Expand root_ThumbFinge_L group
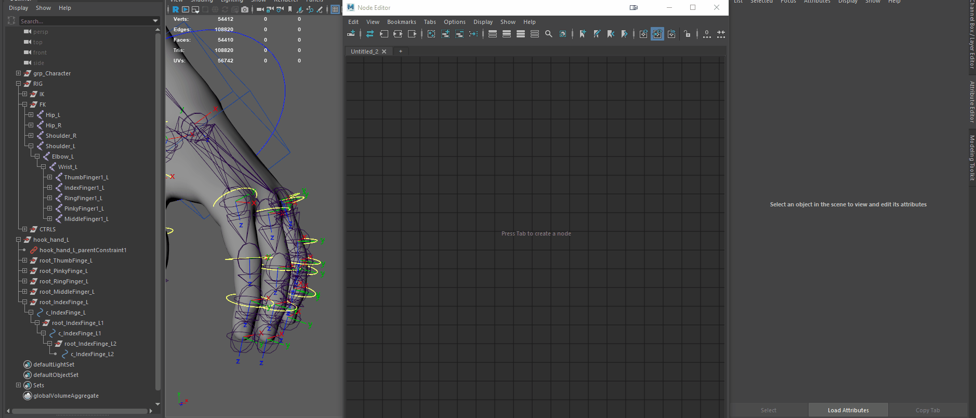Viewport: 976px width, 418px height. (24, 260)
